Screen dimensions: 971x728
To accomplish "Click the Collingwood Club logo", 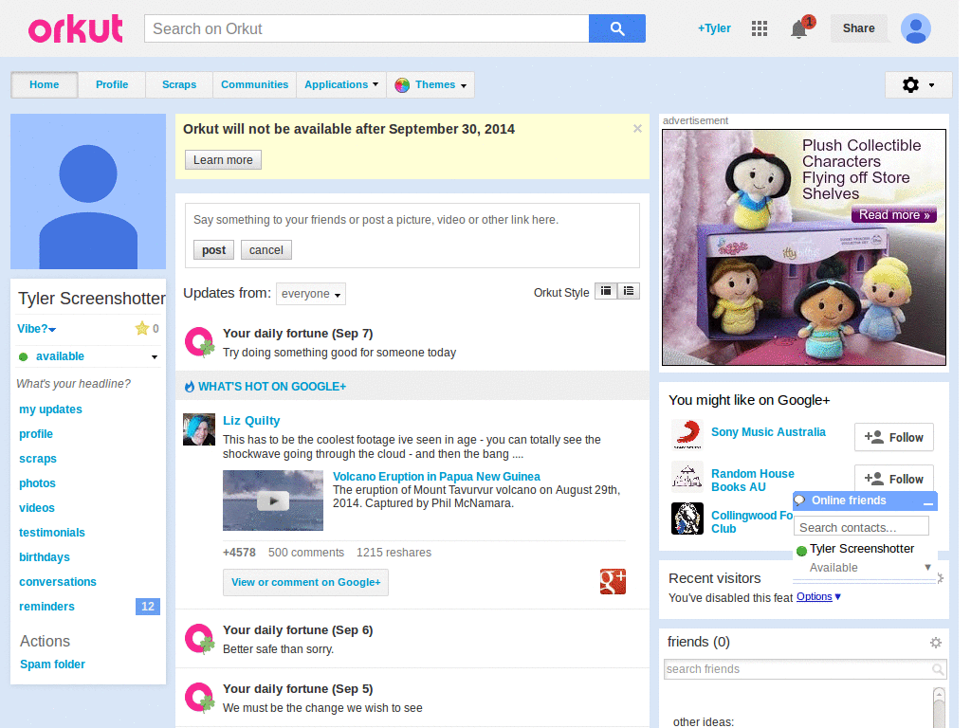I will 687,519.
